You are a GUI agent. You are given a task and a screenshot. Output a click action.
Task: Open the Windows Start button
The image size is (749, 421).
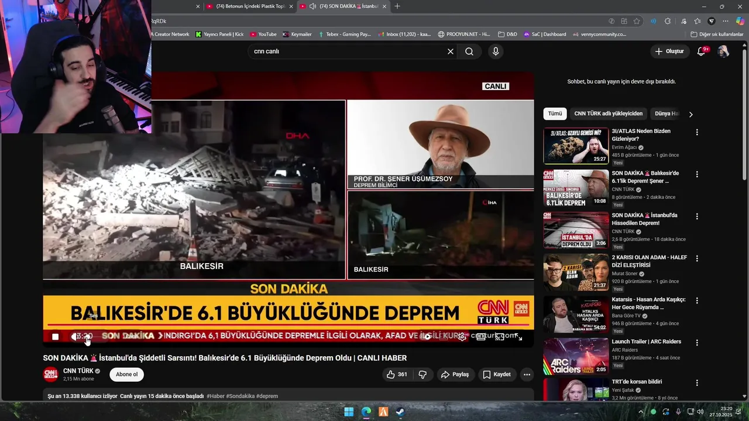[349, 412]
